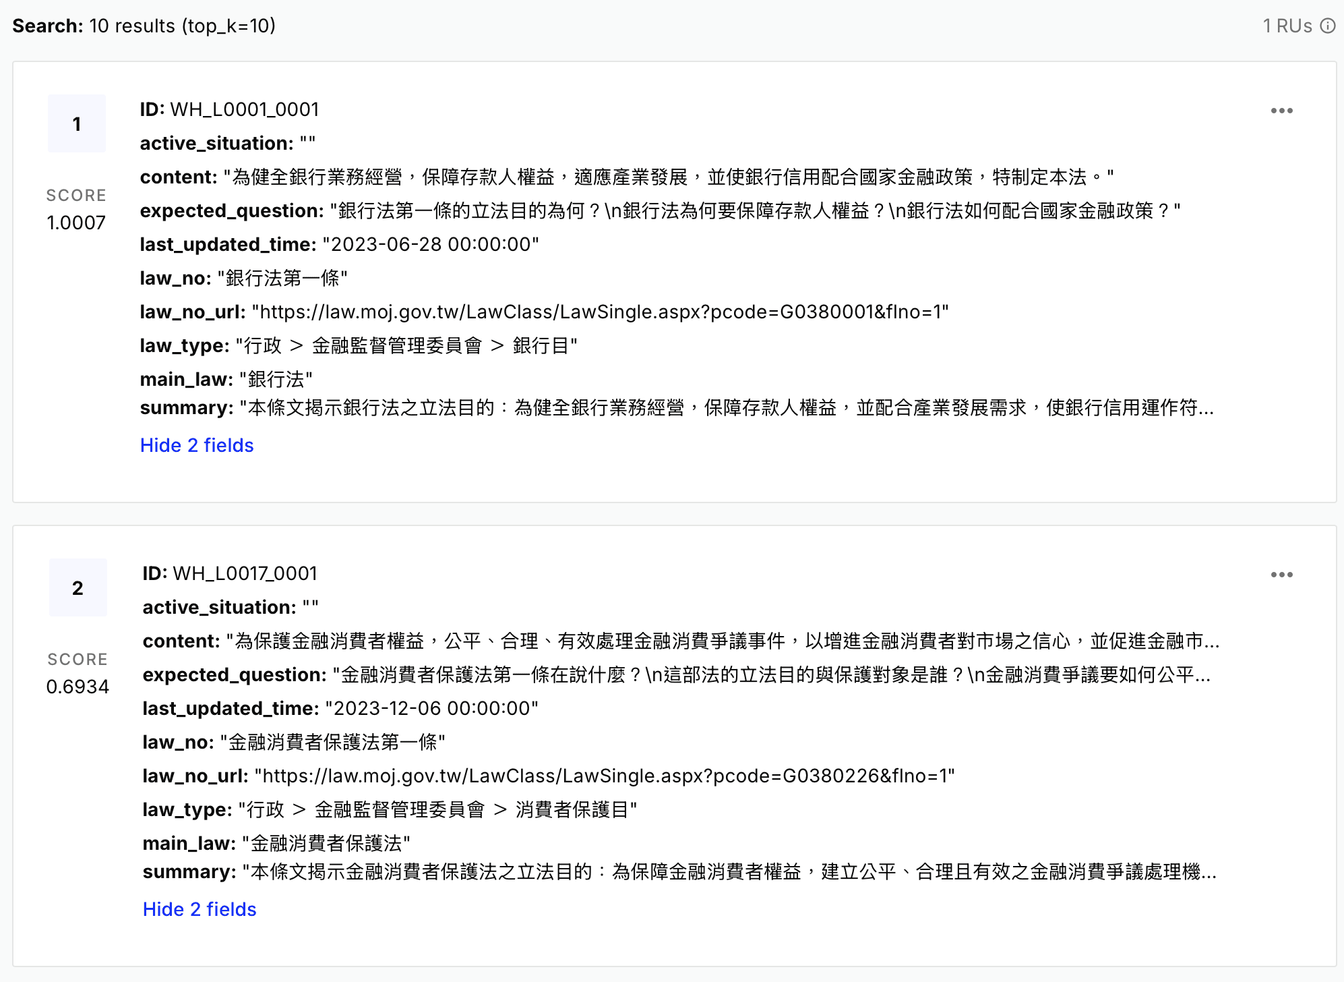Click the 1.0007 score value
Screen dimensions: 1344x982
tap(76, 223)
